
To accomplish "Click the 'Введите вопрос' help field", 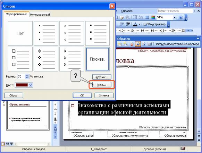I will coord(175,11).
